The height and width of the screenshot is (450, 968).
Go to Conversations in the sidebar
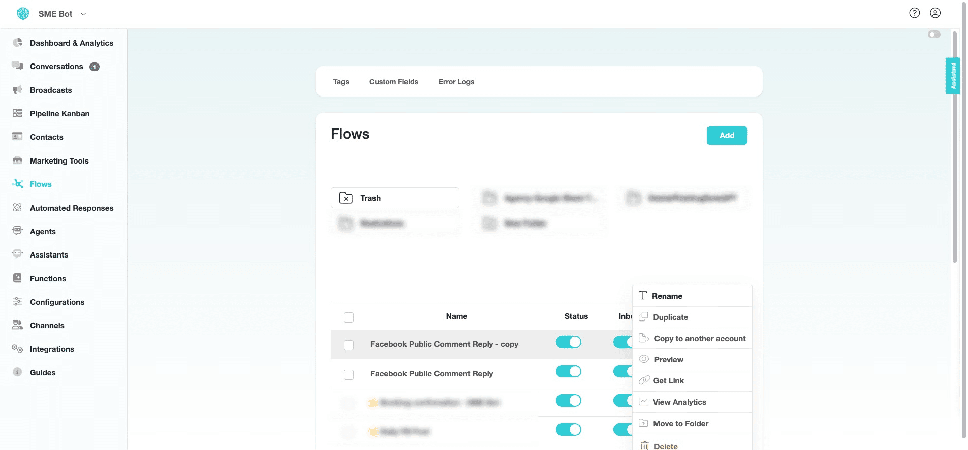pyautogui.click(x=56, y=67)
